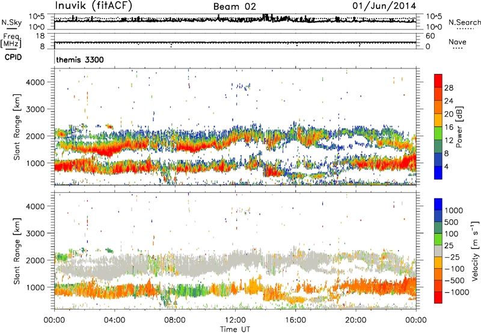This screenshot has height=333, width=481.
Task: Click the blue 1000 velocity color band
Action: pos(438,204)
